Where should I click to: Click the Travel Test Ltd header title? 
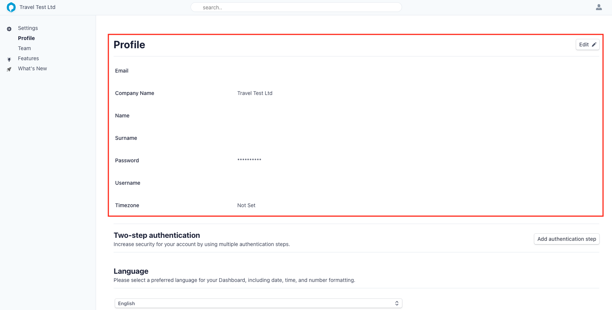(37, 7)
